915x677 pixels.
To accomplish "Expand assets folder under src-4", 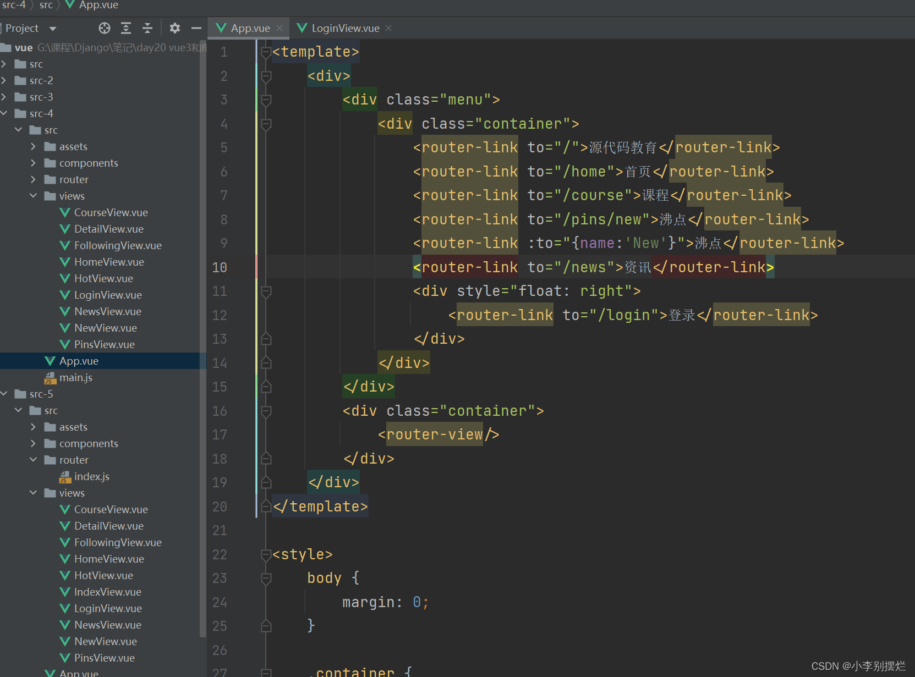I will pos(33,147).
